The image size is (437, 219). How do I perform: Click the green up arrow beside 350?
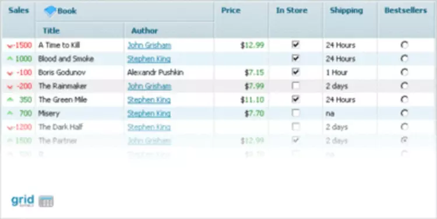point(10,99)
